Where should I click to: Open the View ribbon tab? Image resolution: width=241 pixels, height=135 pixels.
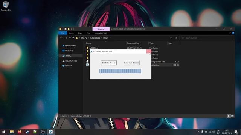click(x=88, y=33)
